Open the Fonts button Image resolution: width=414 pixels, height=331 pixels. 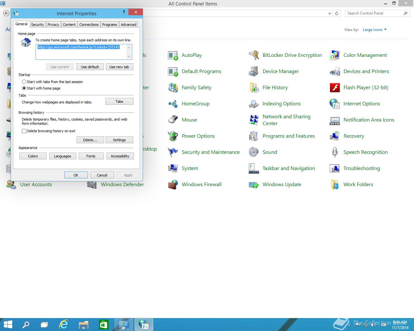click(x=91, y=156)
